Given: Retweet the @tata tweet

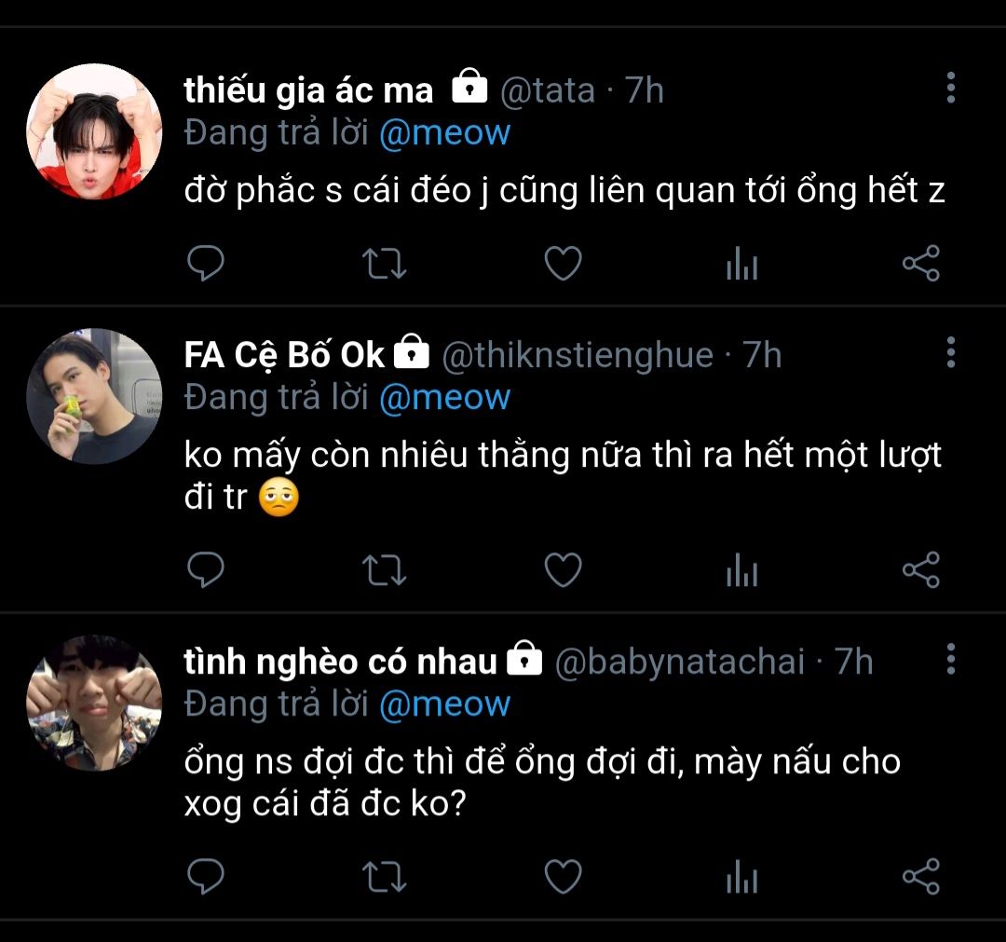Looking at the screenshot, I should click(384, 265).
